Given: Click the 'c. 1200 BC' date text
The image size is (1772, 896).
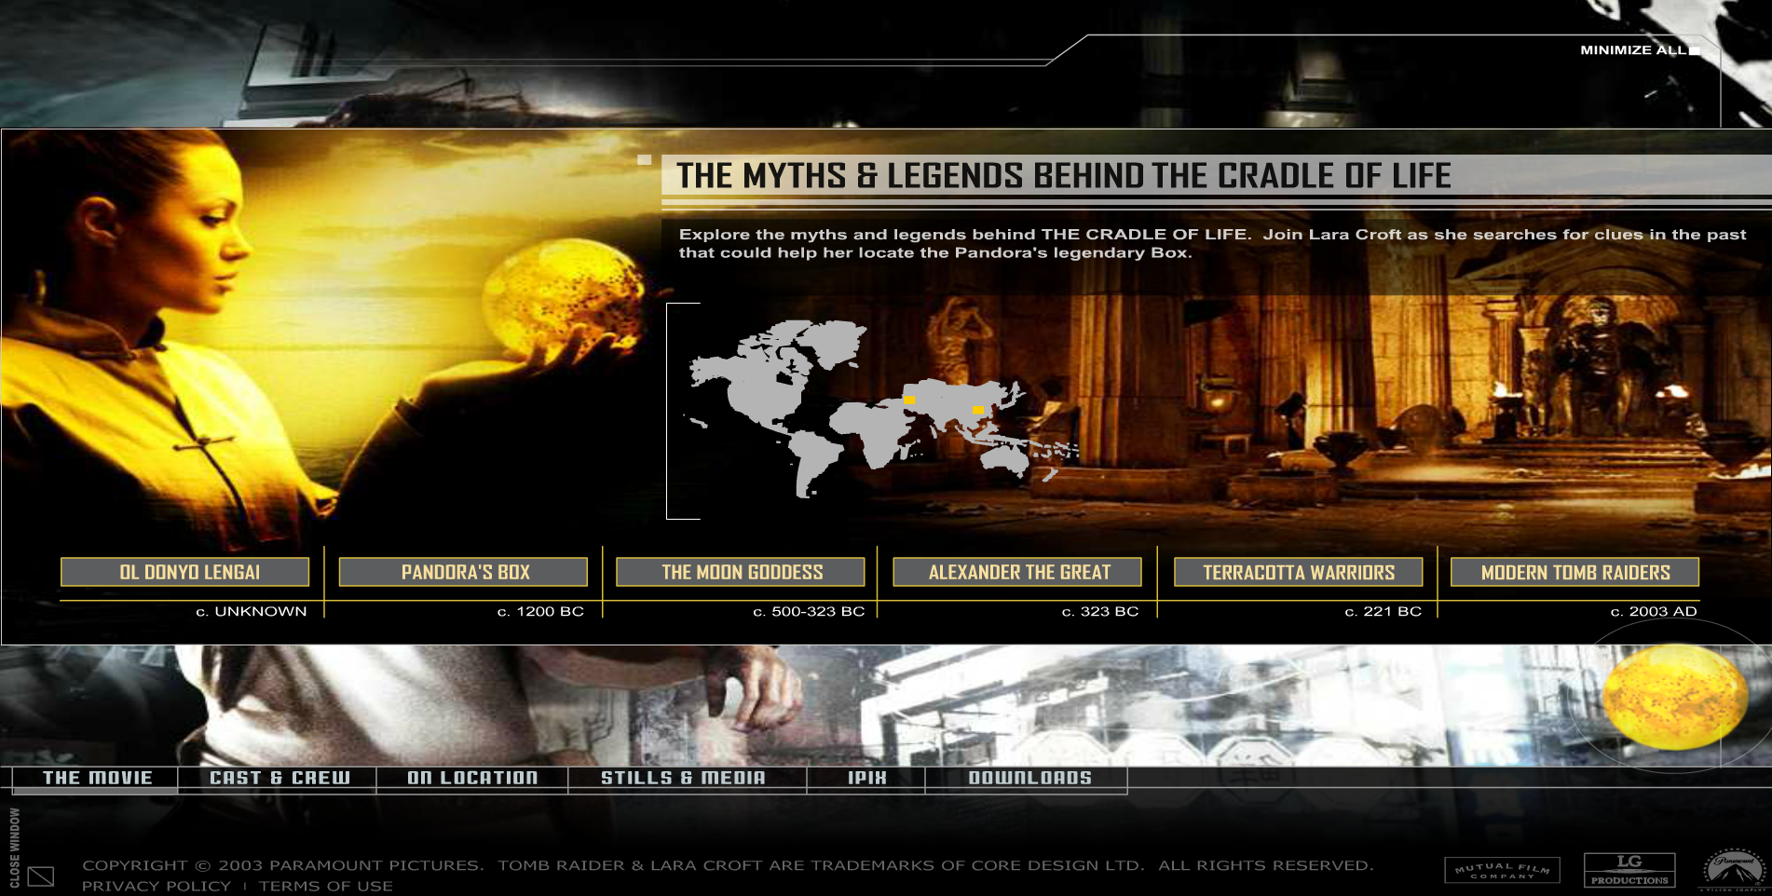Looking at the screenshot, I should (540, 612).
